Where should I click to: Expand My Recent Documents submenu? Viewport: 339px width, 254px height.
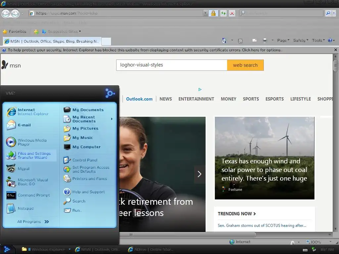(x=88, y=119)
